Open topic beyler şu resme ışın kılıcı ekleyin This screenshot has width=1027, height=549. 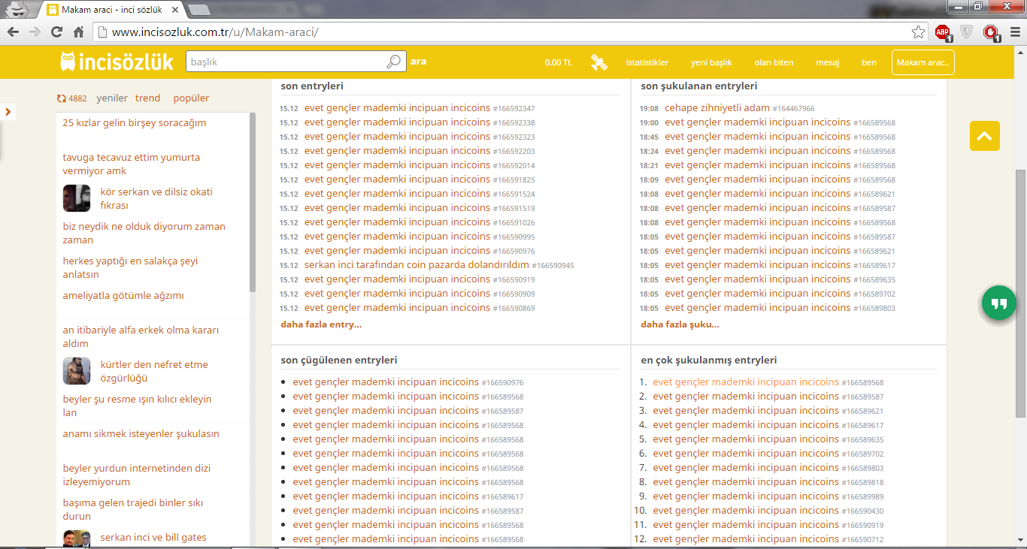138,406
